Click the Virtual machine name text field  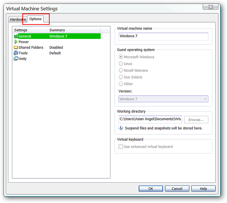point(163,37)
